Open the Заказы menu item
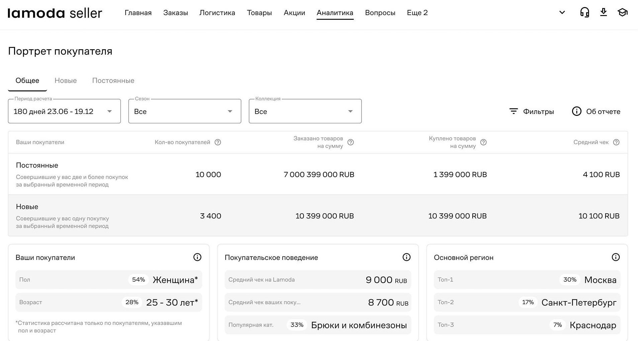This screenshot has width=638, height=341. [x=176, y=13]
